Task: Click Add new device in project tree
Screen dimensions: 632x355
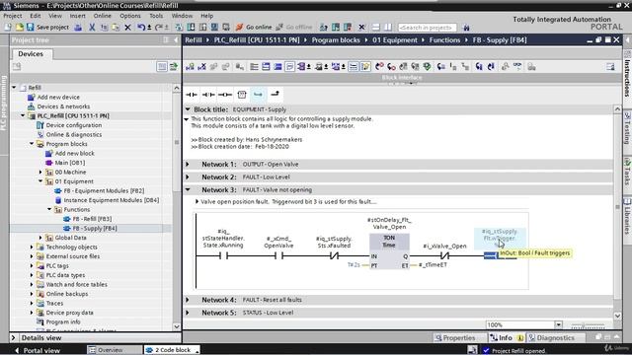Action: (x=58, y=97)
